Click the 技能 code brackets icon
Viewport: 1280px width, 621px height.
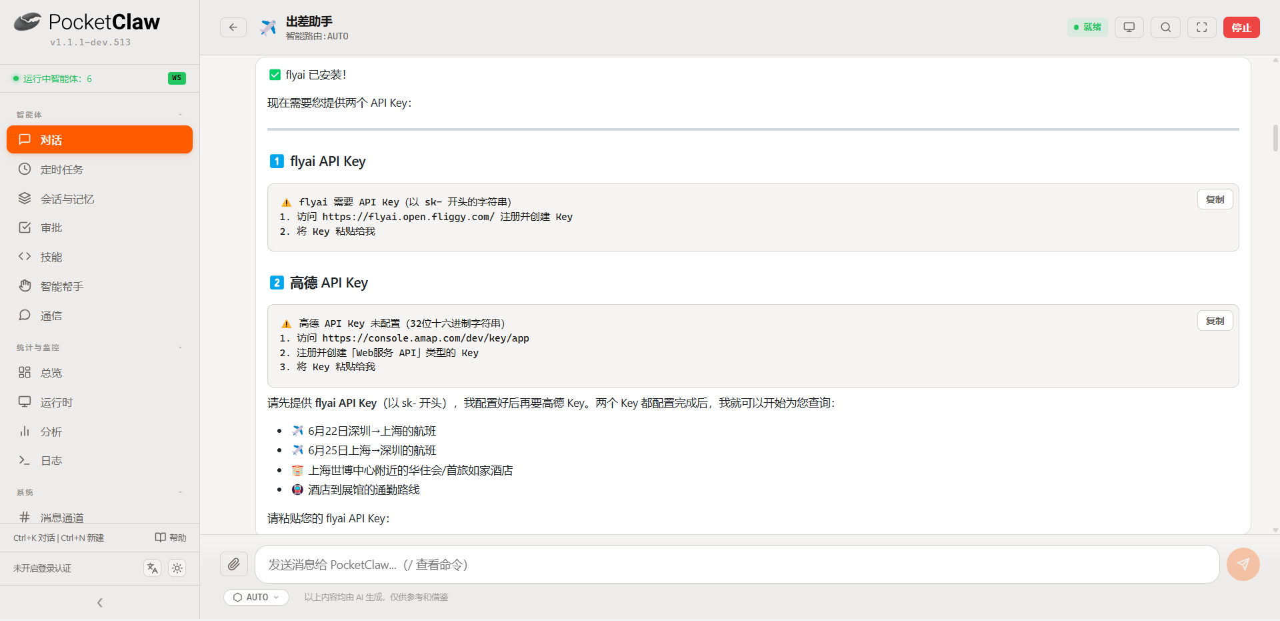pos(25,256)
